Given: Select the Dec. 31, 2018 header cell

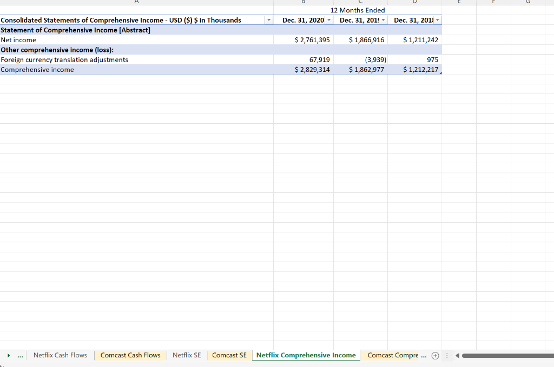Looking at the screenshot, I should 415,20.
